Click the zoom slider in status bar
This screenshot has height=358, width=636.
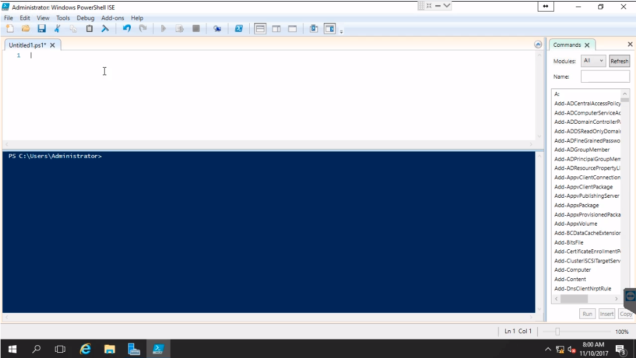point(557,331)
